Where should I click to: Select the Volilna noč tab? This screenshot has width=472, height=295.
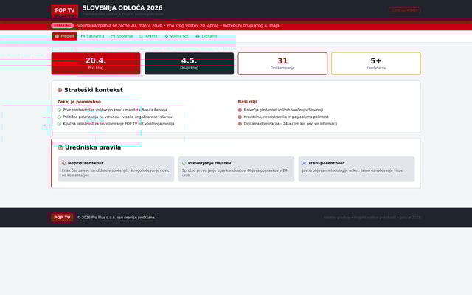177,36
